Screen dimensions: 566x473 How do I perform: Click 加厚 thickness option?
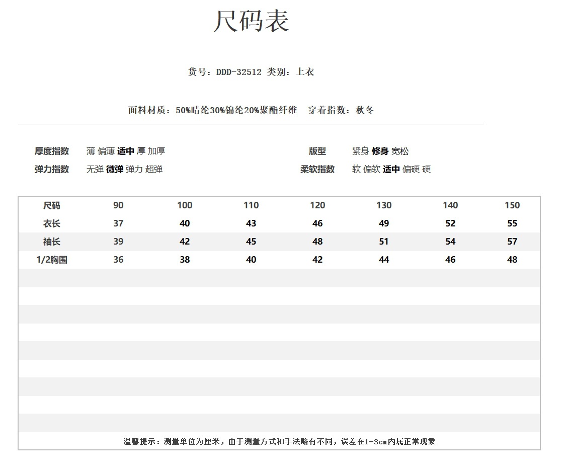tap(156, 151)
